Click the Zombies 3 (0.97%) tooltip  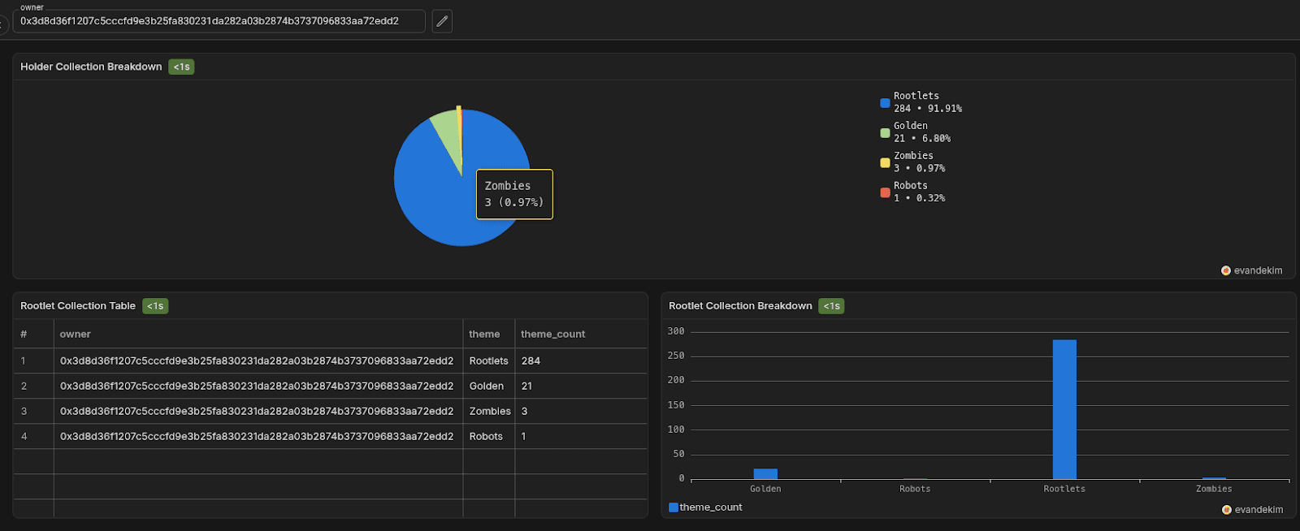(514, 194)
